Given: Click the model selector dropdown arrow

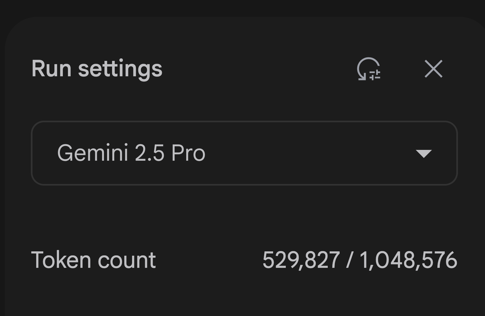Looking at the screenshot, I should pyautogui.click(x=423, y=154).
